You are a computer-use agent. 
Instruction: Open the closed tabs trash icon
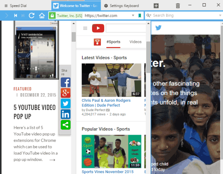(178, 6)
